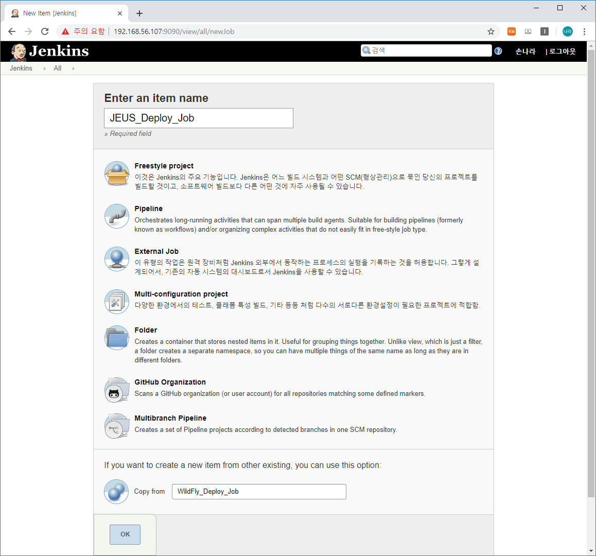Switch to the New Item [Jenkins] tab
Screen dimensions: 596x556
click(66, 13)
